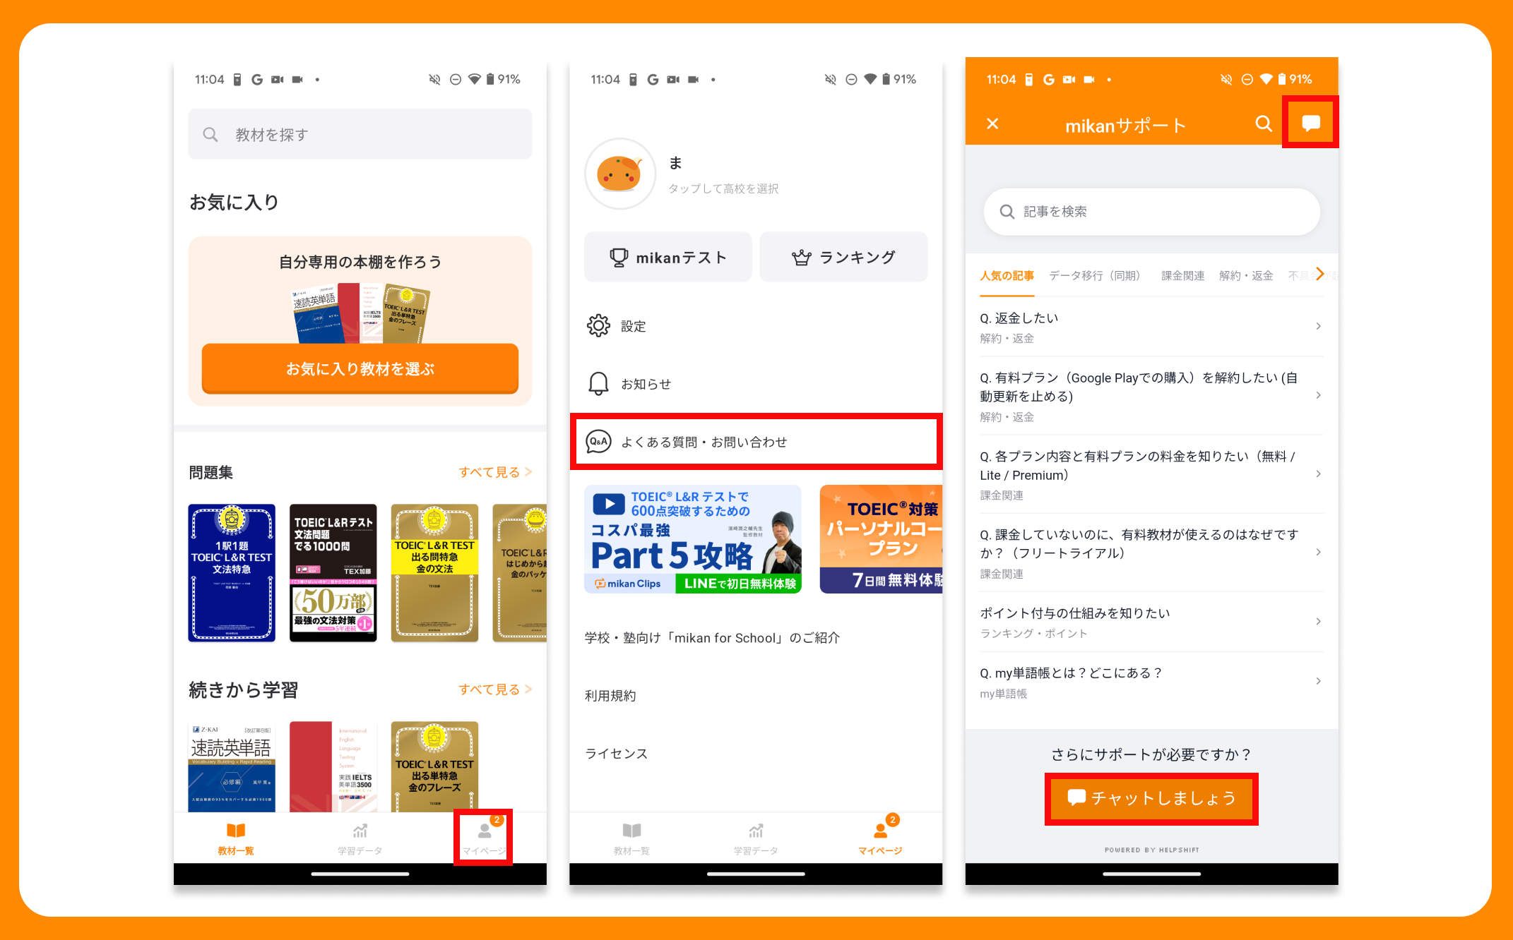The image size is (1513, 940).
Task: Tap the お気に入り教材を選ぶ button
Action: (x=360, y=368)
